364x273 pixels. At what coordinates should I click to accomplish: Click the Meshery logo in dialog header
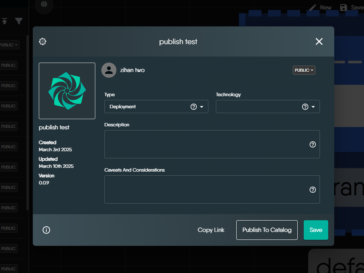click(x=43, y=41)
